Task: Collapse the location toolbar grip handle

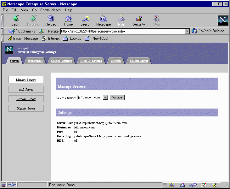Action: (x=2, y=31)
